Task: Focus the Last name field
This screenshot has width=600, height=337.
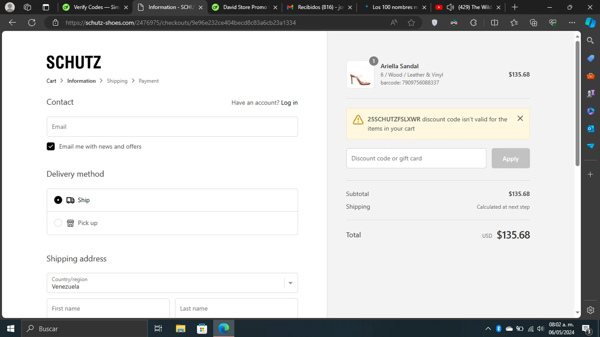Action: 236,308
